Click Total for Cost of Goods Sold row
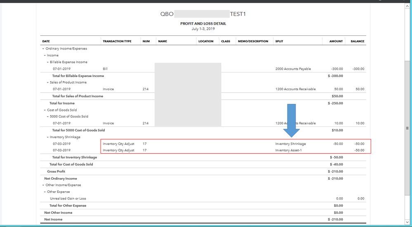 [203, 164]
